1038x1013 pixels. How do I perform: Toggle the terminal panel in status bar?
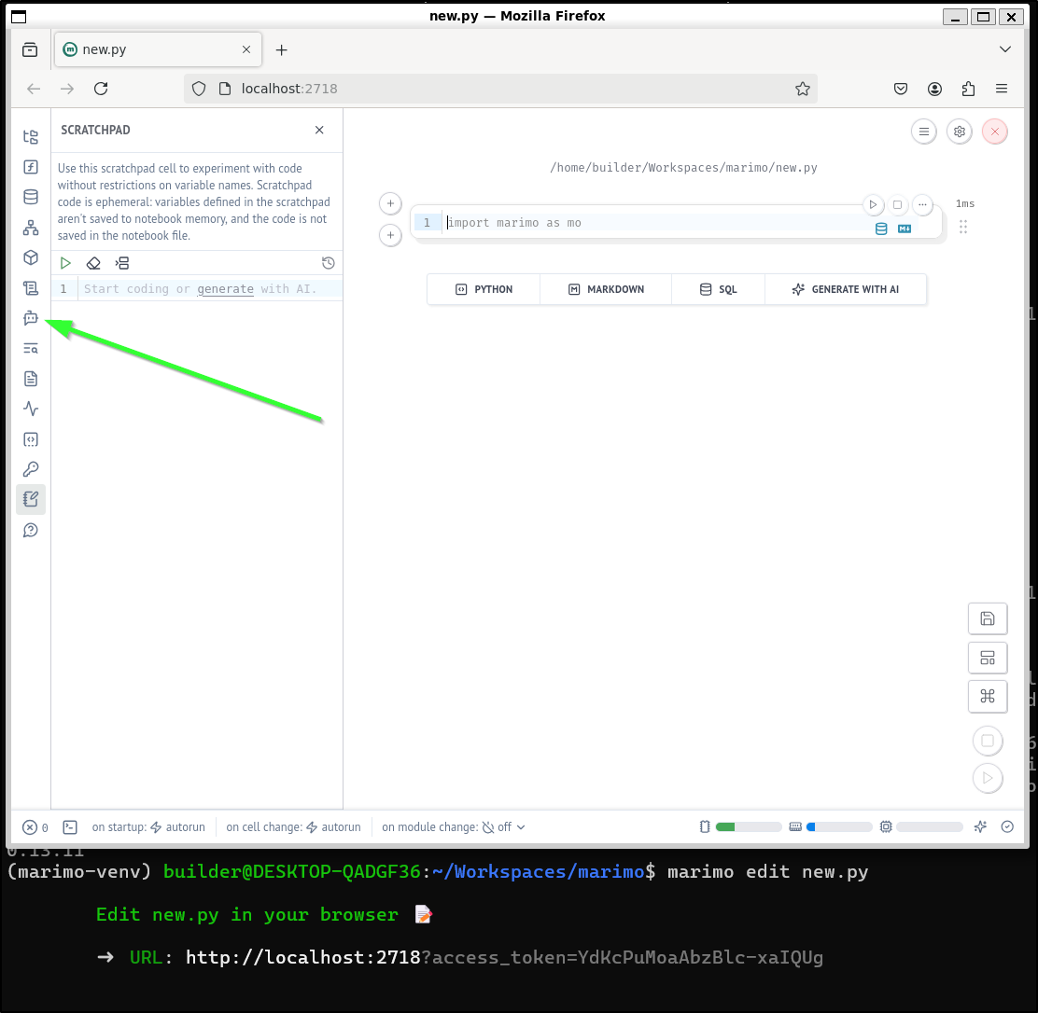click(70, 827)
